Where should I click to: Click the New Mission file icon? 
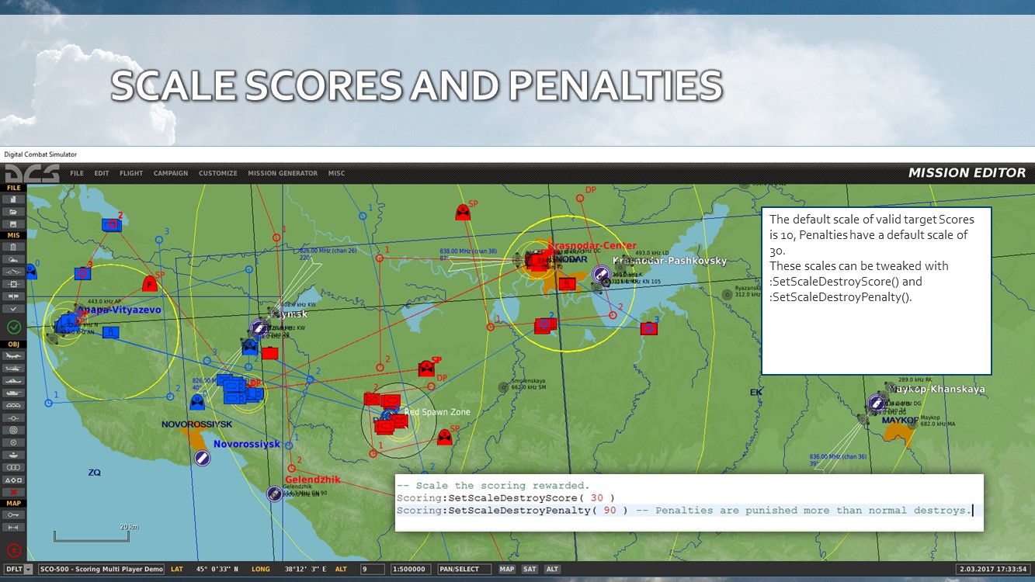tap(13, 199)
